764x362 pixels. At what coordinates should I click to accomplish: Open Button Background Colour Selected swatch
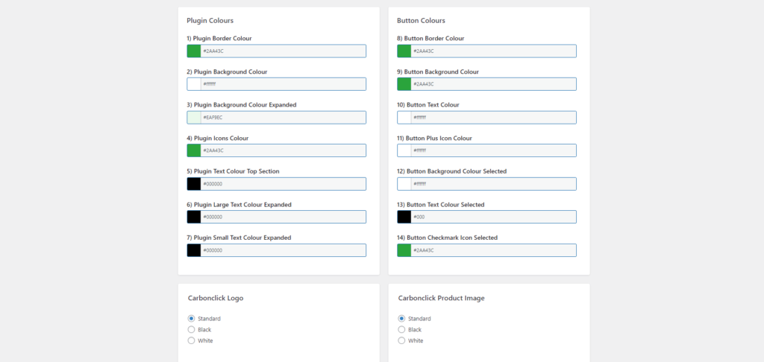pos(404,184)
